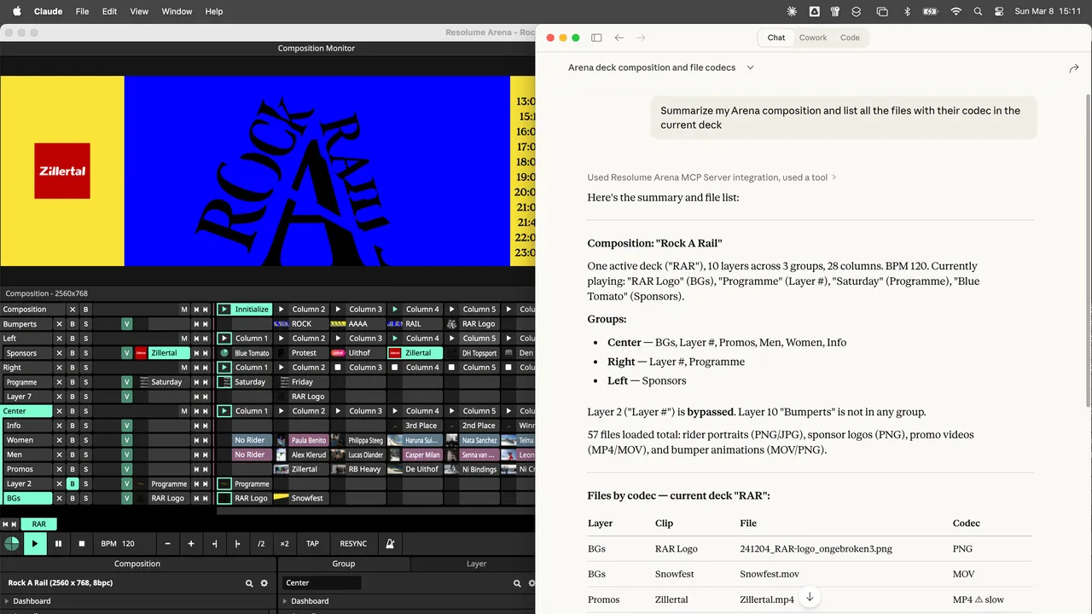The width and height of the screenshot is (1092, 614).
Task: Go to previous deck beside RAR tab
Action: 5,524
